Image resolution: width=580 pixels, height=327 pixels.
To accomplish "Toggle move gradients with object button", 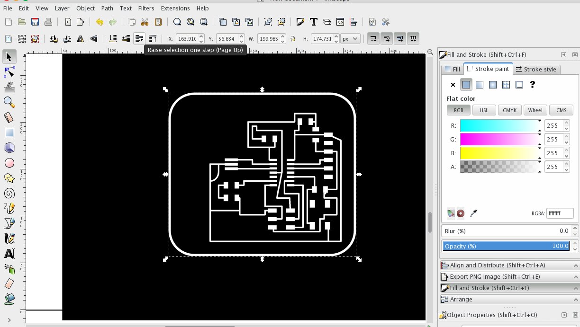I will 400,38.
